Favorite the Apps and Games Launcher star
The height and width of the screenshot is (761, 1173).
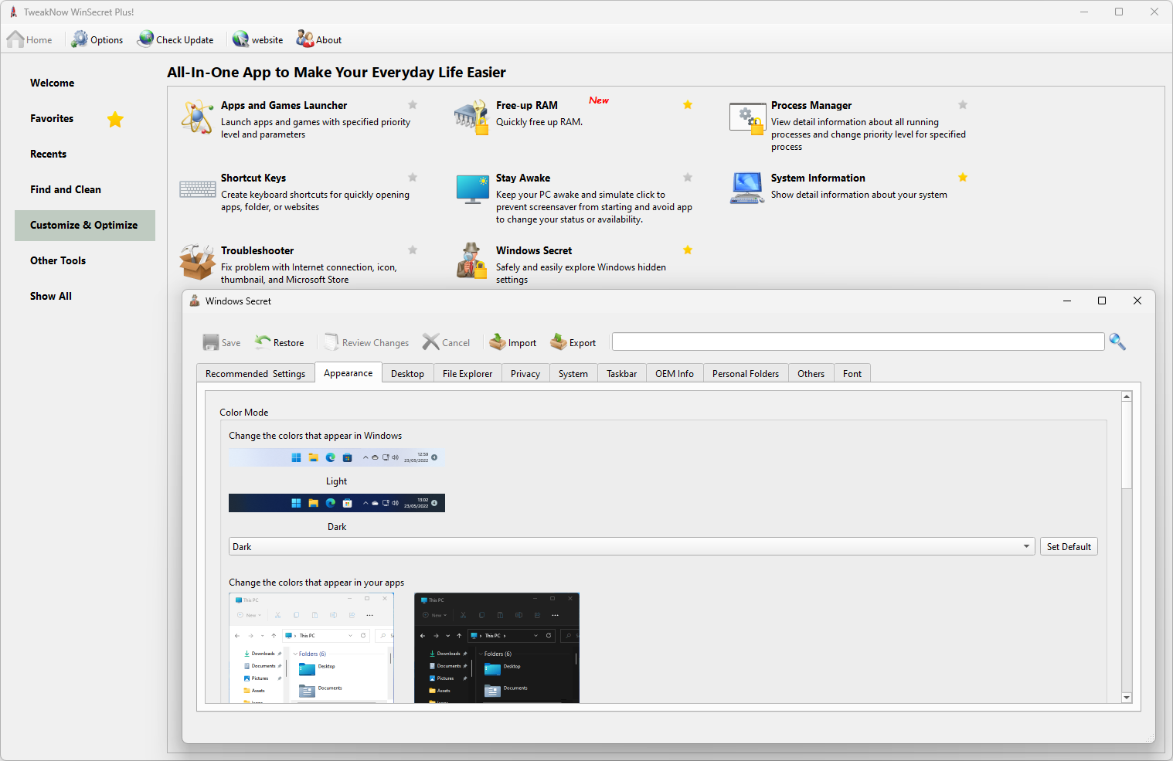pos(413,105)
